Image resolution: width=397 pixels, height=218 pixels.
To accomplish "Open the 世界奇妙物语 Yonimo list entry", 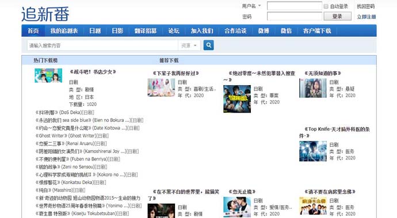I will [89, 206].
